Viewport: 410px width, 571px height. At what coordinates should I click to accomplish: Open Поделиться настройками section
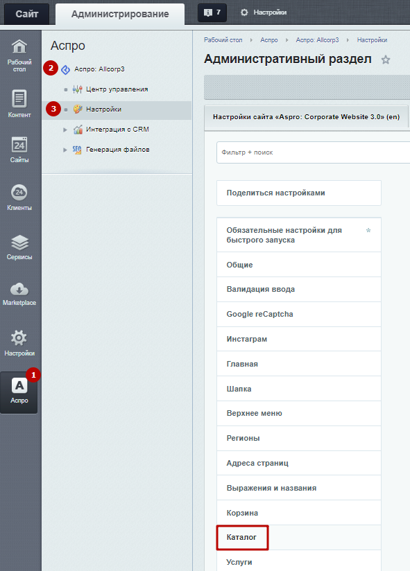point(299,193)
